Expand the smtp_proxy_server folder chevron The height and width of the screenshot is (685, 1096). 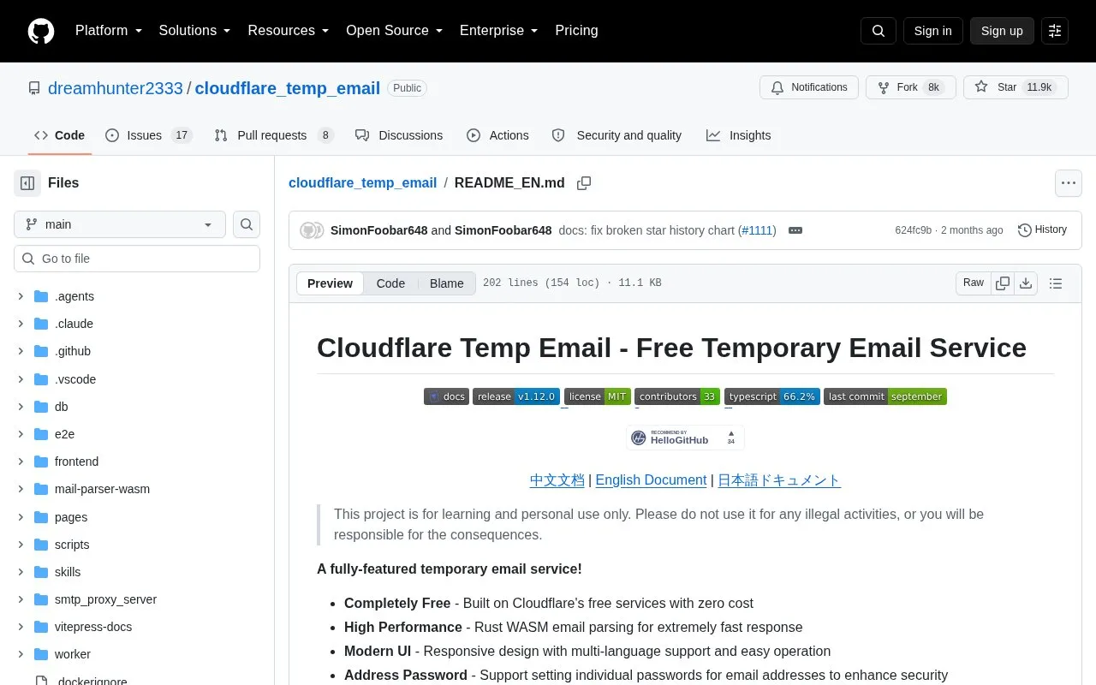click(x=21, y=599)
